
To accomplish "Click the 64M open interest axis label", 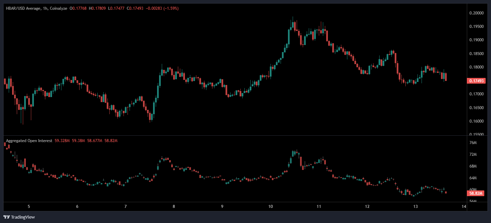I will (473, 178).
